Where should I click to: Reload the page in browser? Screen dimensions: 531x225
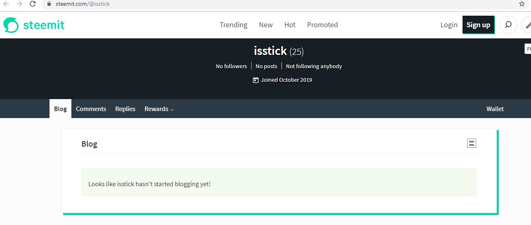[x=32, y=4]
